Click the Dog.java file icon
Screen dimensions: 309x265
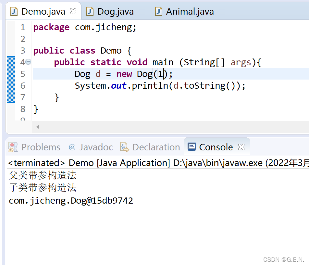coord(90,11)
